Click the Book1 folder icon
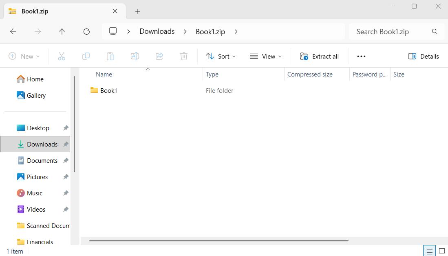Screen dimensions: 448x256 [94, 90]
